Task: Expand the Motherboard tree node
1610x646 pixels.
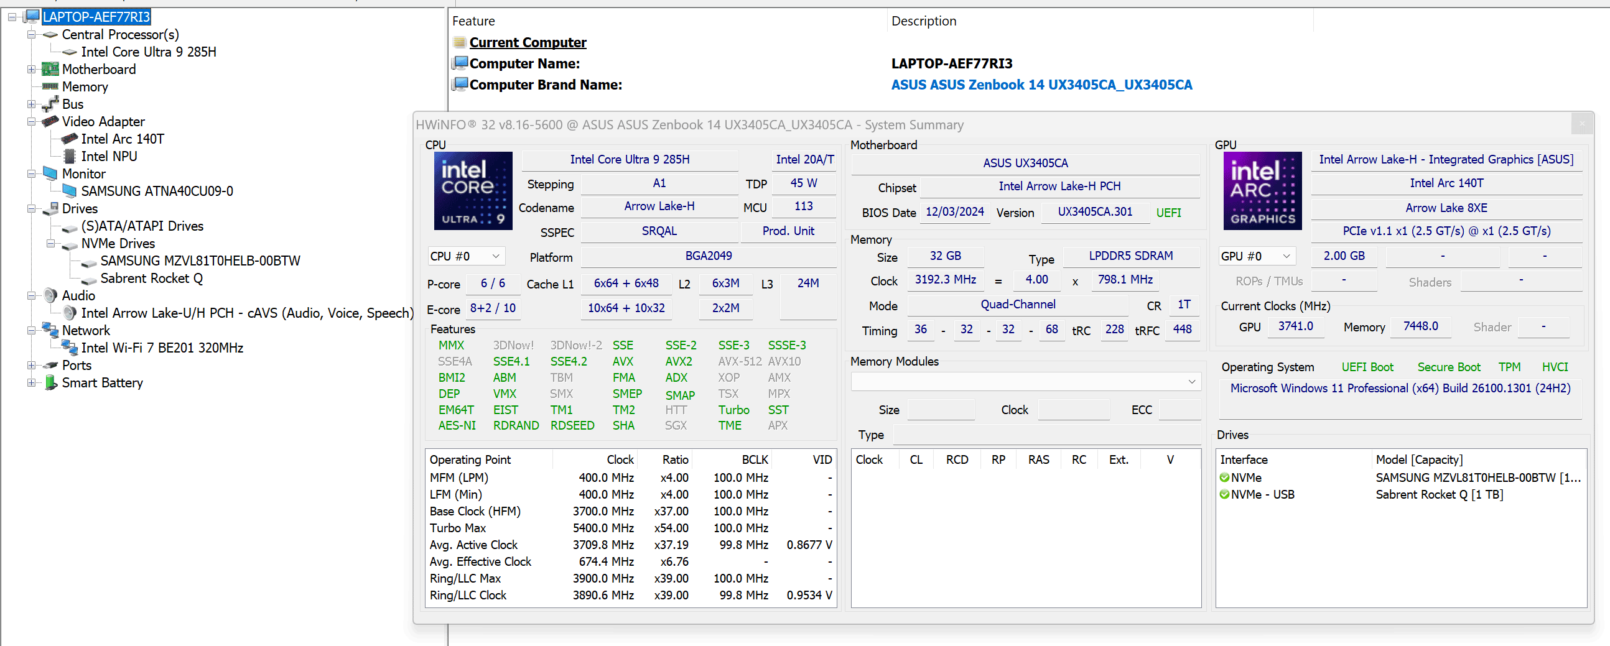Action: (x=31, y=70)
